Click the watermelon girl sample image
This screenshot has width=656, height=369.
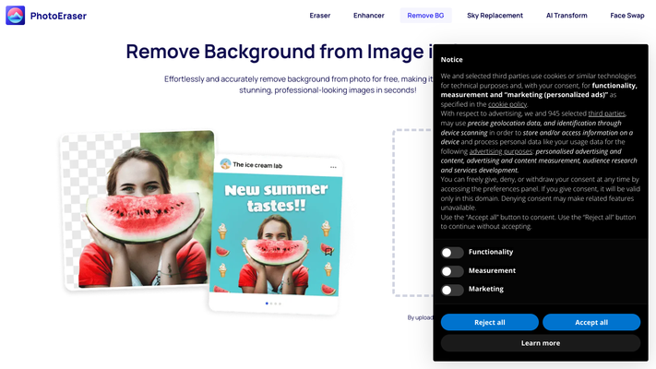137,210
